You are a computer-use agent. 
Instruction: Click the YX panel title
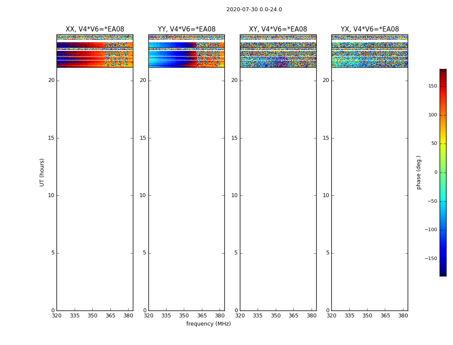[x=370, y=29]
